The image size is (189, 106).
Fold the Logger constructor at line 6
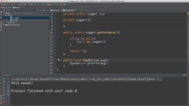56,20
